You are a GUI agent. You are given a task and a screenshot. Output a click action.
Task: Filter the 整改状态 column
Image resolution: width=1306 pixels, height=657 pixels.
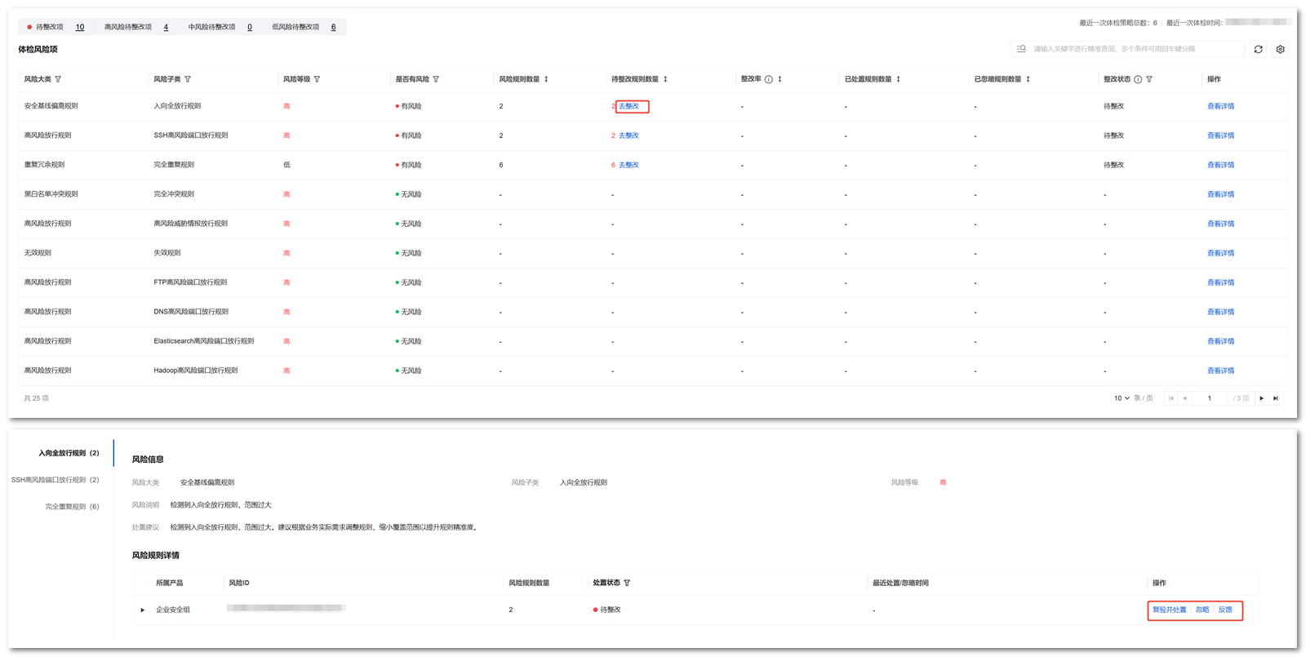pos(1149,79)
